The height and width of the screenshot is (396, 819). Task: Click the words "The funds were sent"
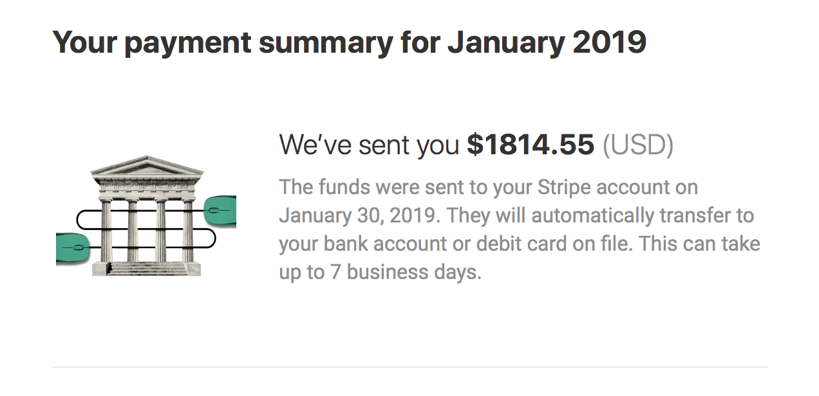coord(372,188)
